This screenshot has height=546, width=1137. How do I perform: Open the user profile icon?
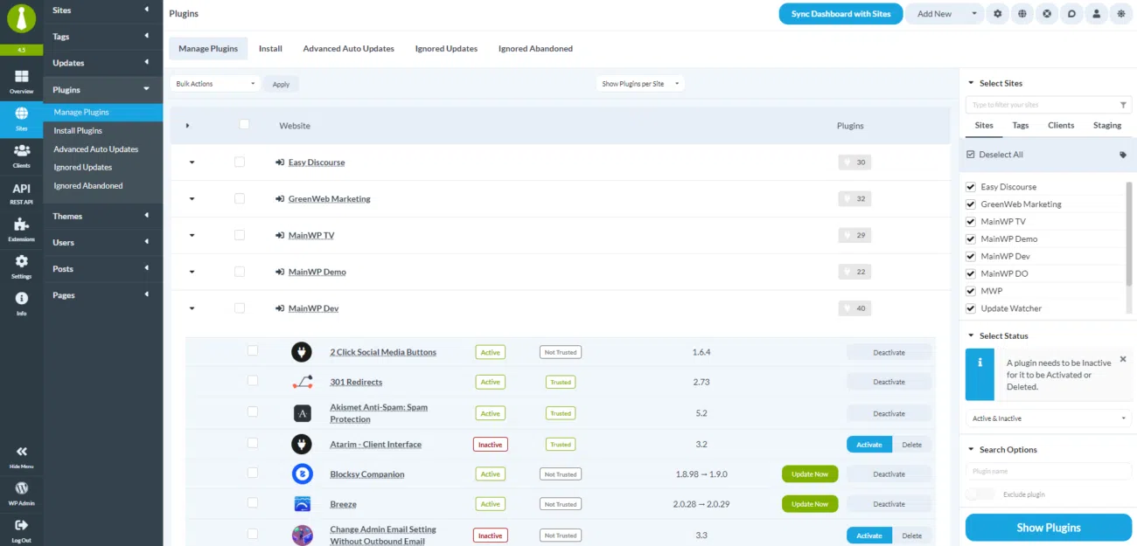(x=1095, y=14)
